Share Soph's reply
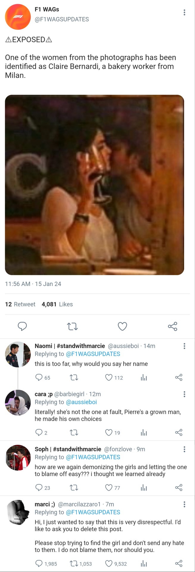 pyautogui.click(x=179, y=488)
